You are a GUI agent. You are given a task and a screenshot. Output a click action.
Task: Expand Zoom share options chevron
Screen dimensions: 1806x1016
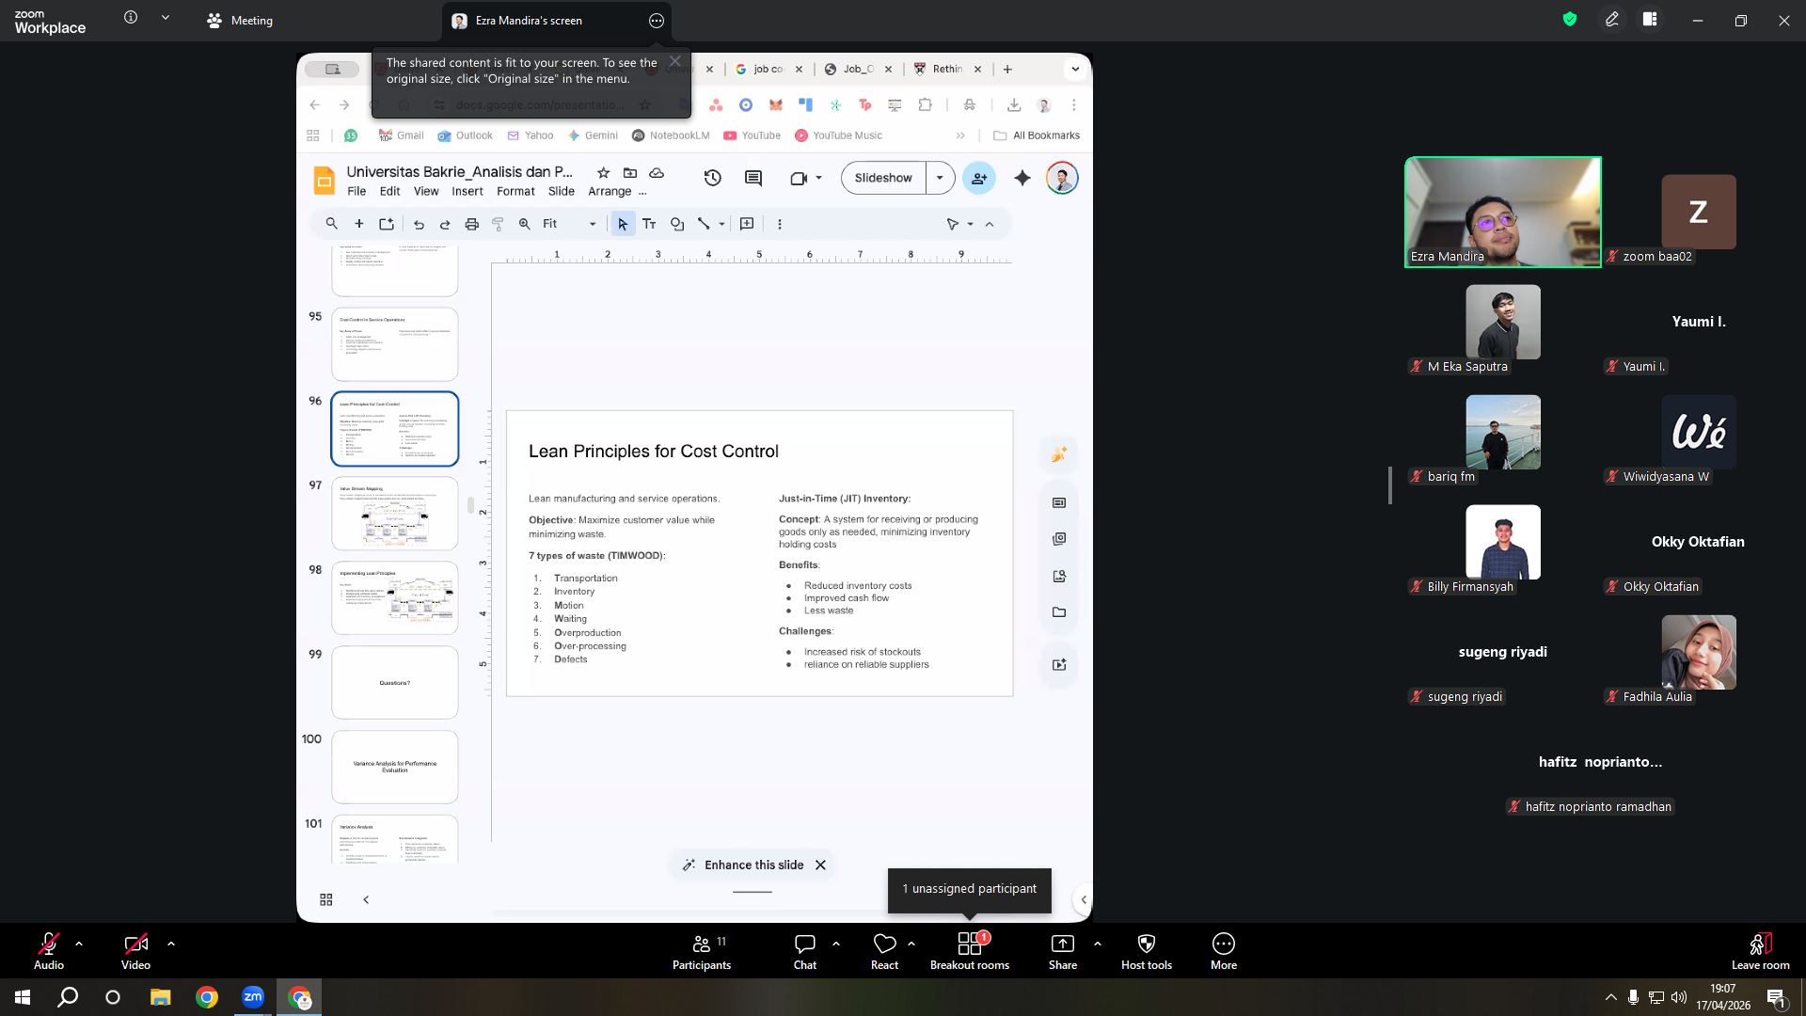coord(1098,944)
